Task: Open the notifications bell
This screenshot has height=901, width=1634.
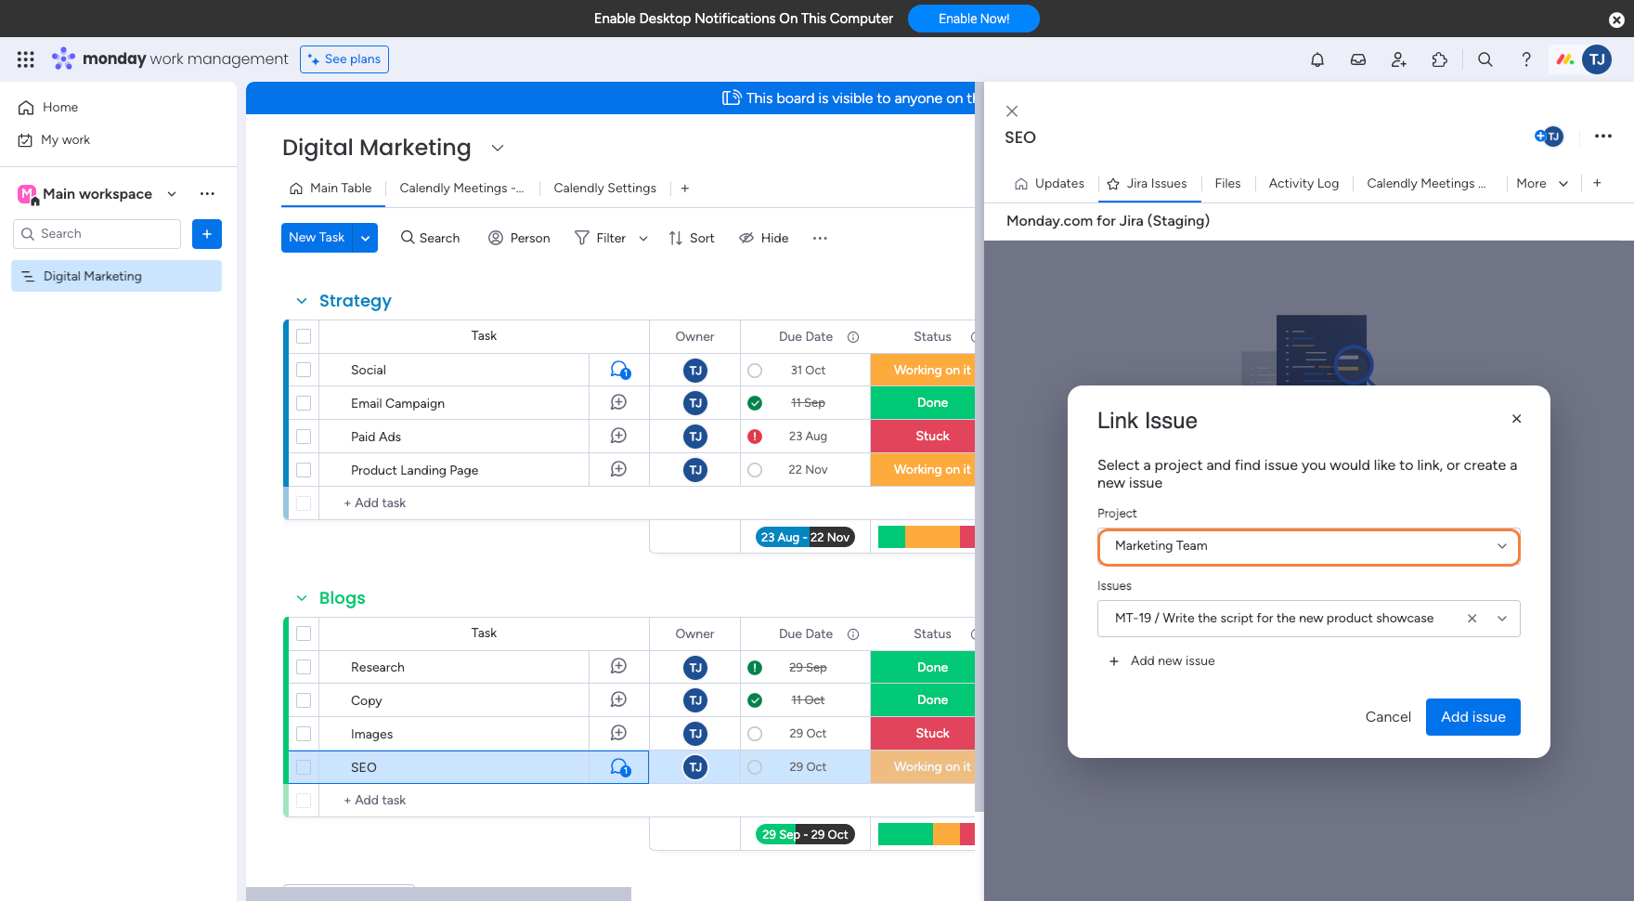Action: pyautogui.click(x=1316, y=59)
